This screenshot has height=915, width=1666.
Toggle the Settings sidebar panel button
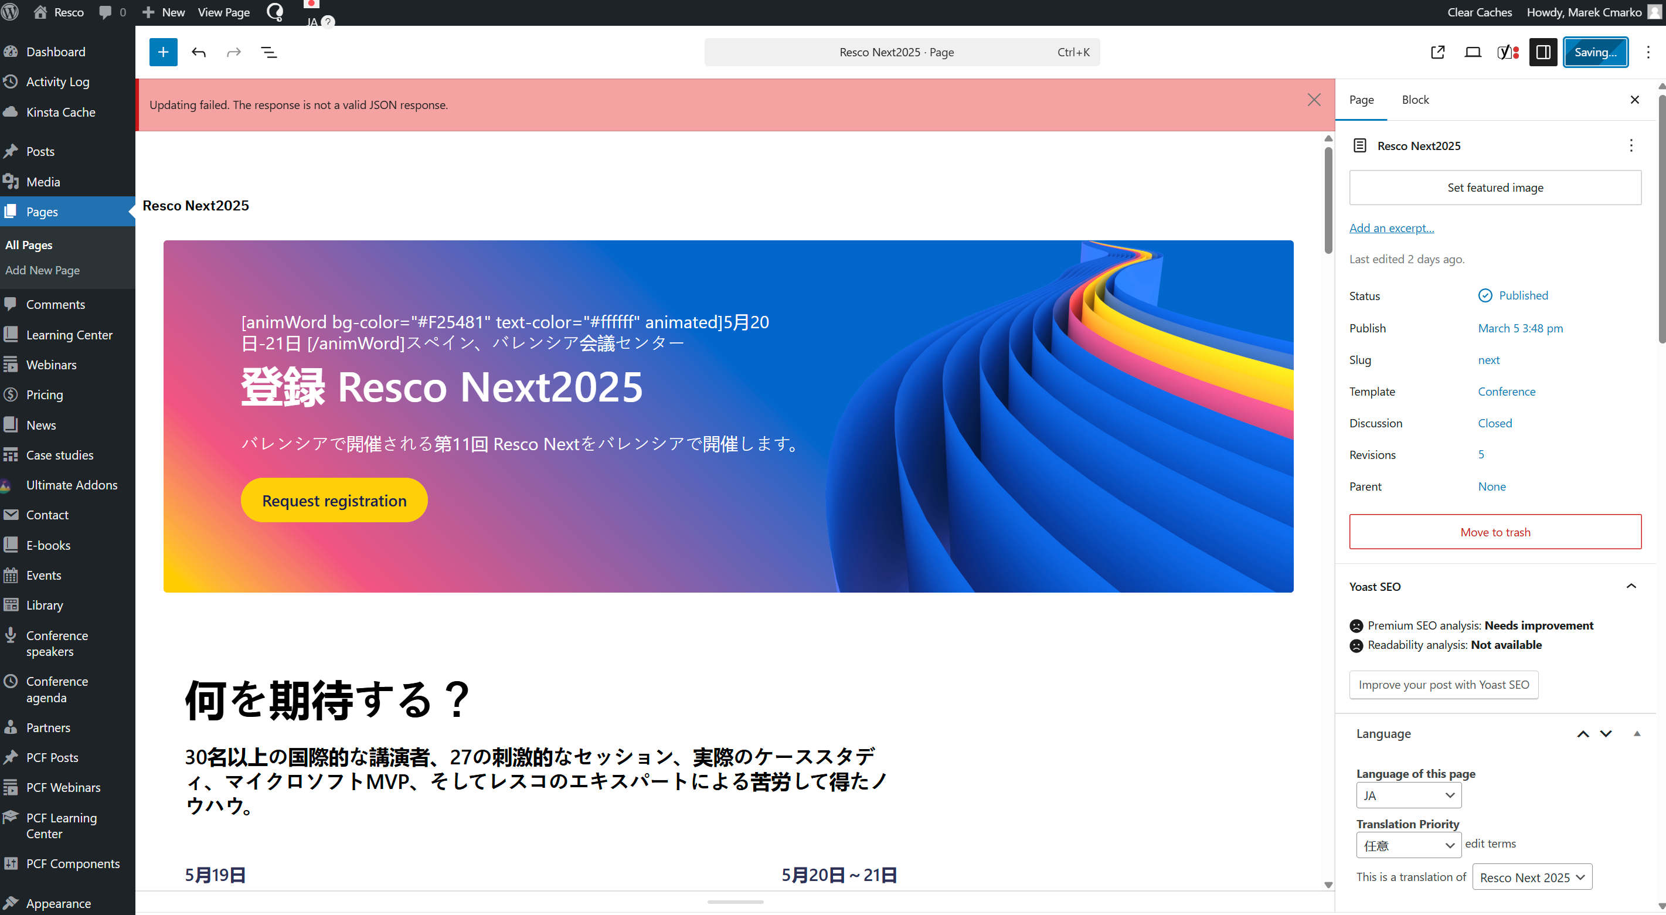(x=1542, y=52)
